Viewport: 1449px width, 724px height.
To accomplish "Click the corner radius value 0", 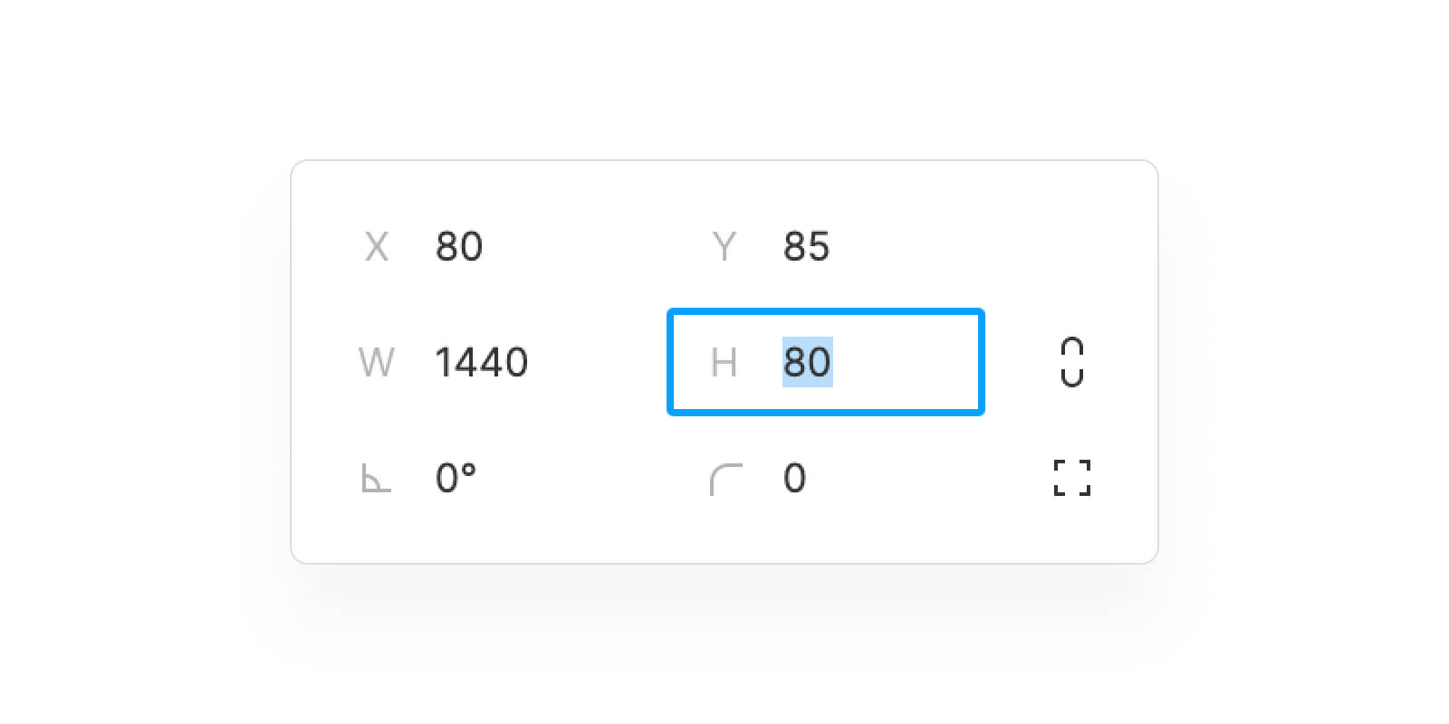I will point(794,478).
